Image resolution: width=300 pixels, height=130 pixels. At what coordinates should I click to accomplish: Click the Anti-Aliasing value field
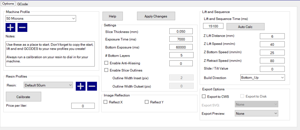coord(181,63)
